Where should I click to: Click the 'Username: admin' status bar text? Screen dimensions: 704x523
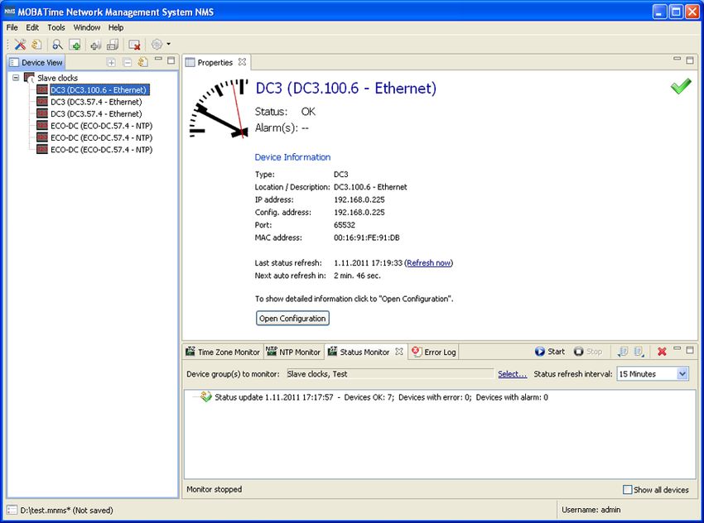(x=591, y=510)
